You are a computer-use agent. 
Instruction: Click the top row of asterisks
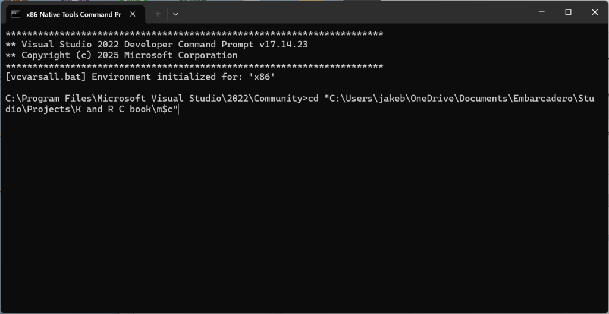194,34
